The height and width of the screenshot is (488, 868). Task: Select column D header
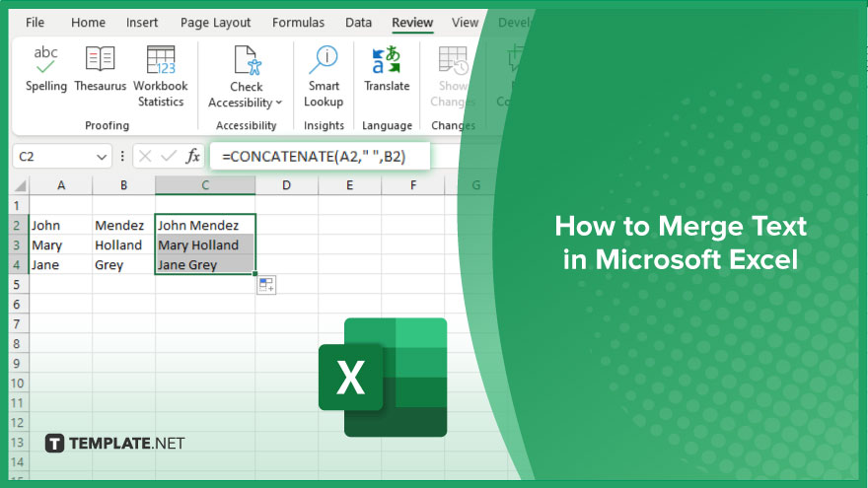pyautogui.click(x=287, y=185)
